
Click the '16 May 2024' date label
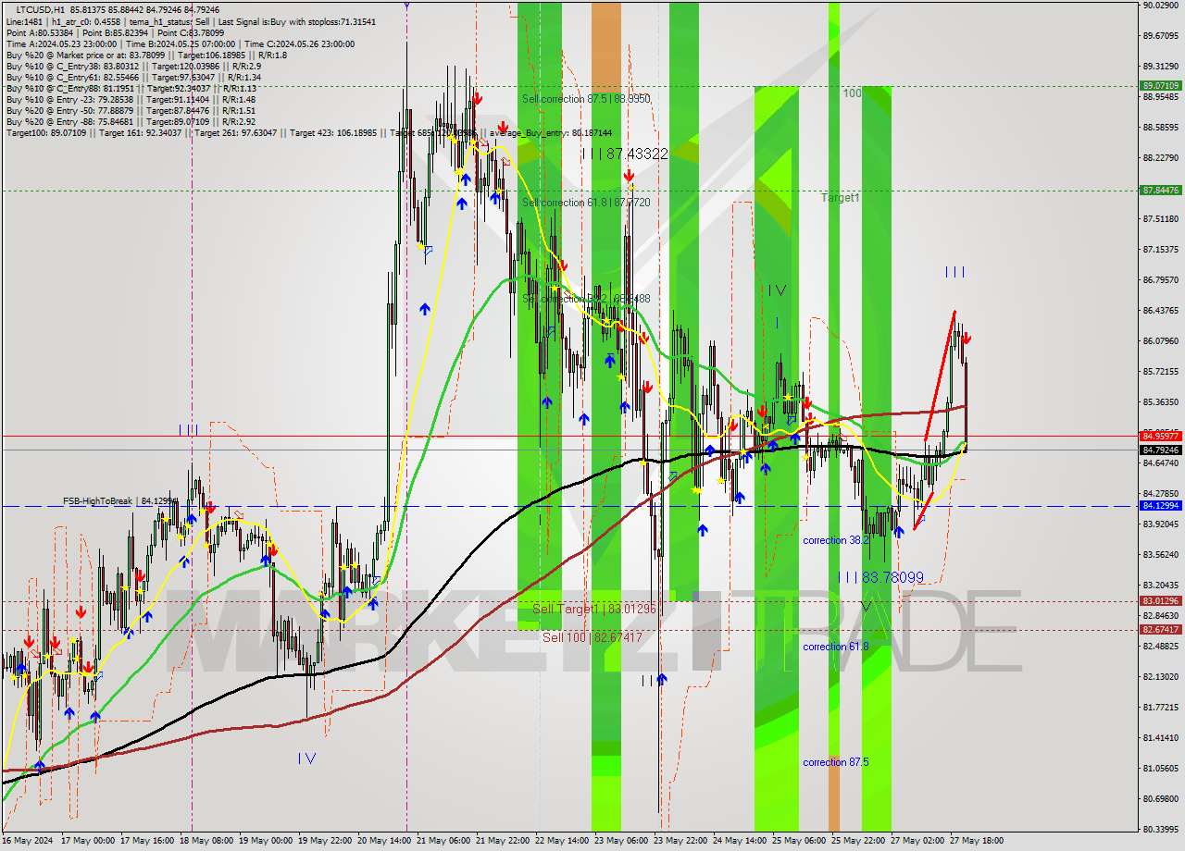(29, 841)
